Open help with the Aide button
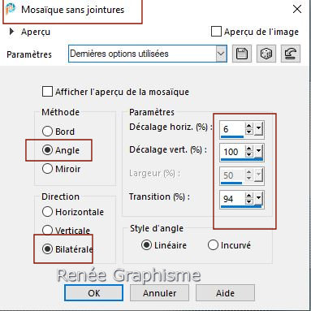Screen dimensions: 311x311 point(225,292)
